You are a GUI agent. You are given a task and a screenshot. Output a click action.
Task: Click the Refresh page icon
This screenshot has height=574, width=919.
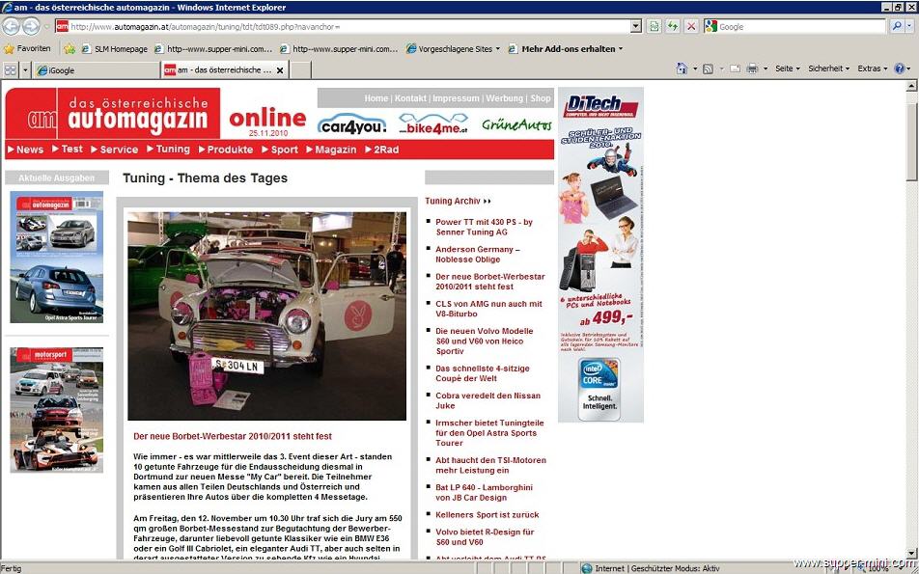(673, 26)
